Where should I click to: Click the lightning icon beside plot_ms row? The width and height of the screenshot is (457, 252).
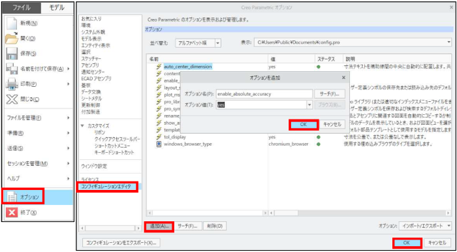tap(159, 95)
